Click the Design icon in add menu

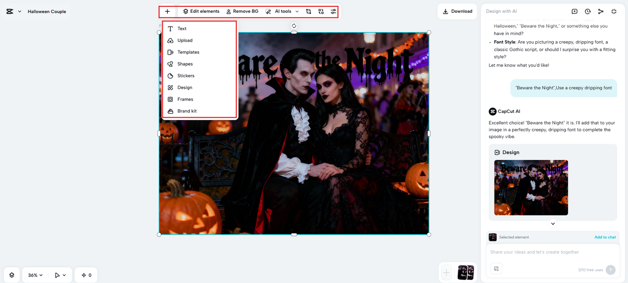170,87
